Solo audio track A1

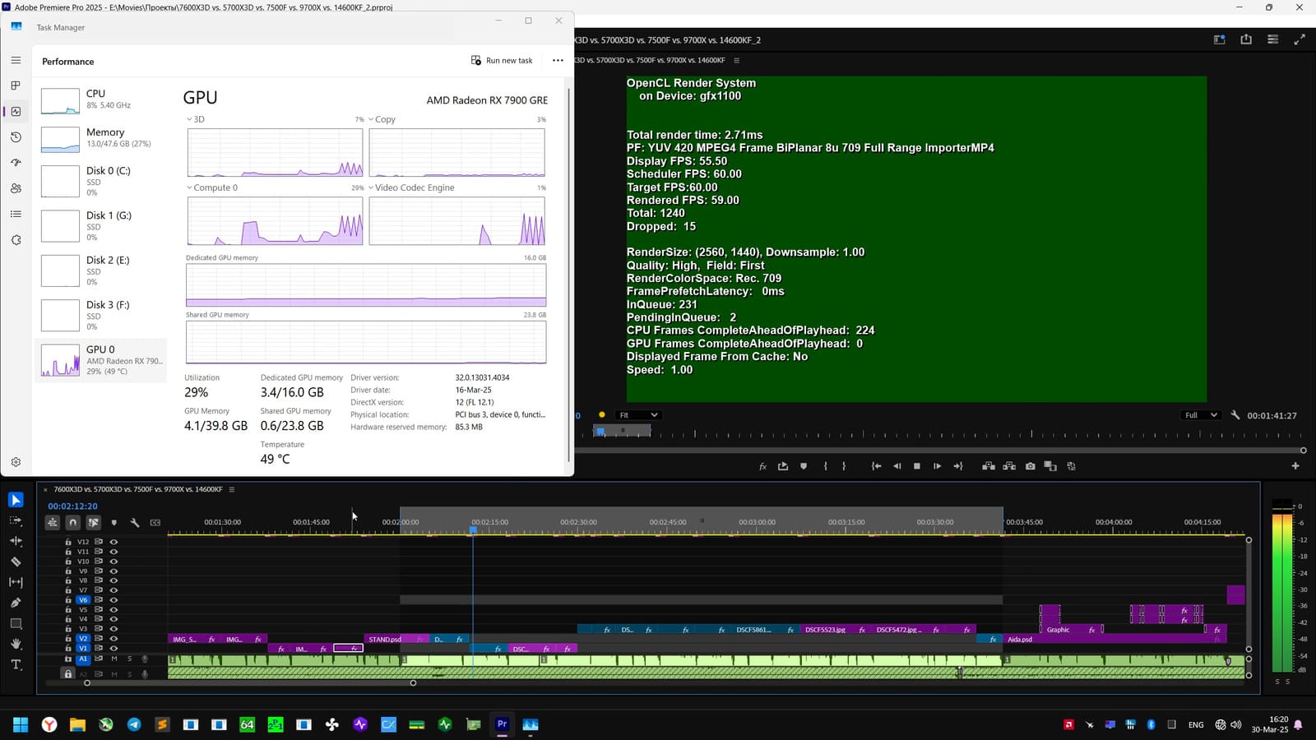point(129,659)
